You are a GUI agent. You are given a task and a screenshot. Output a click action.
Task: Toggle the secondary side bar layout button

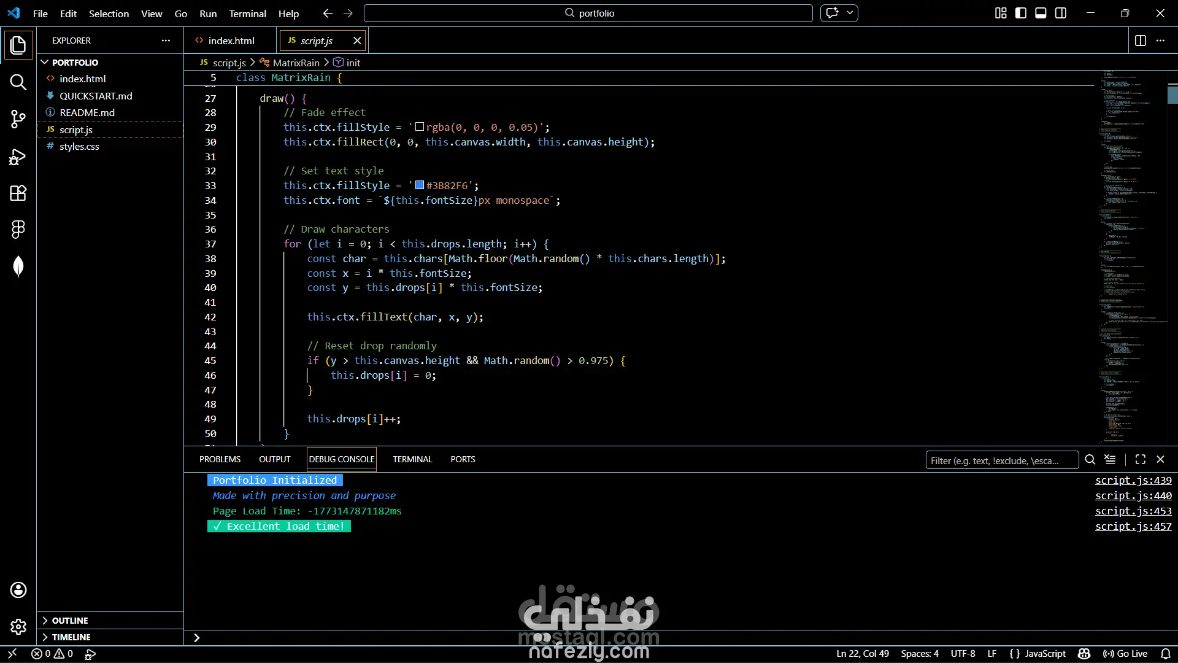pyautogui.click(x=1061, y=14)
